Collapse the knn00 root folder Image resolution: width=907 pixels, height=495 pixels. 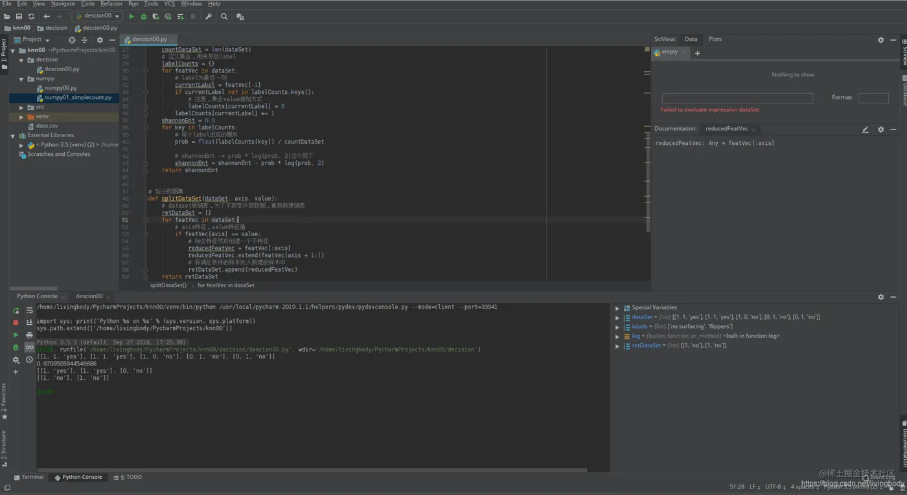pos(13,50)
